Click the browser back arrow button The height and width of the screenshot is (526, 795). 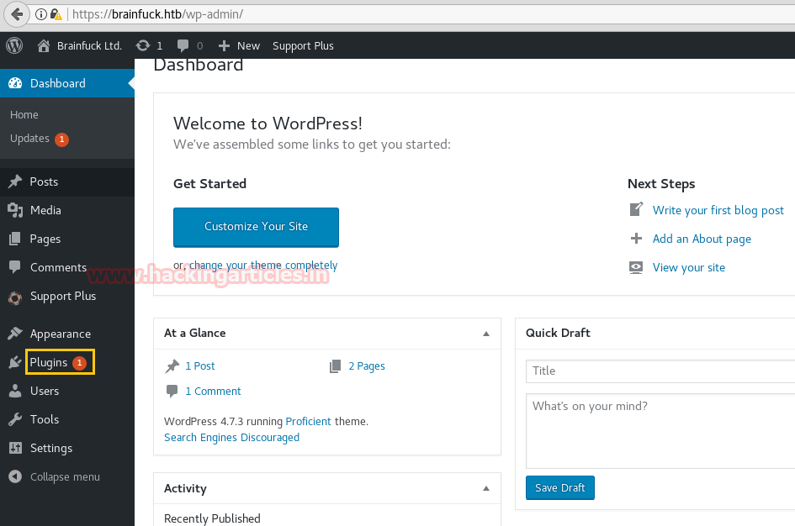16,14
